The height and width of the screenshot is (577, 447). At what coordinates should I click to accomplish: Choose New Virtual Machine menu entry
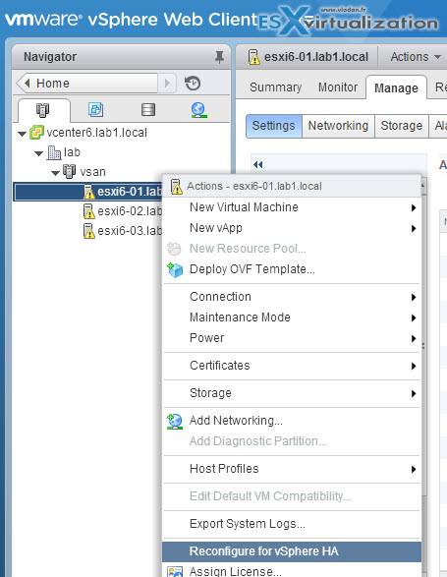pos(292,207)
